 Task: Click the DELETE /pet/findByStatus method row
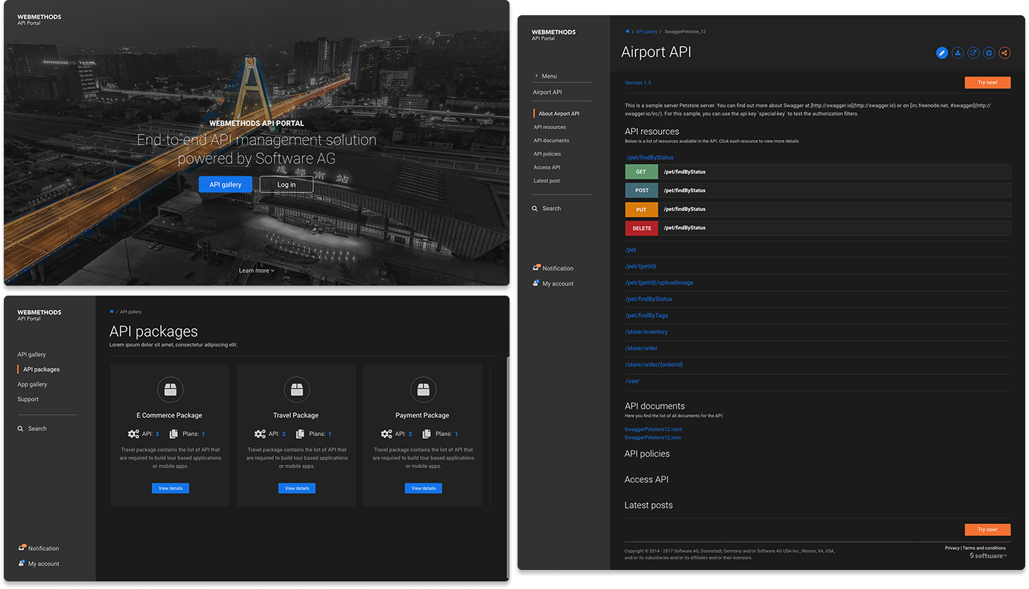tap(818, 228)
